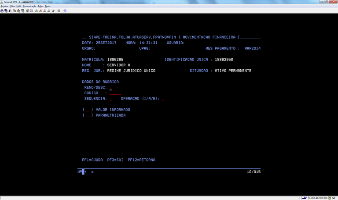Screen dimensions: 338x200
Task: Open the Exibir menu
Action: coord(19,6)
